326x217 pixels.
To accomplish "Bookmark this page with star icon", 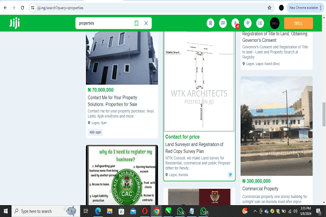I will click(269, 8).
